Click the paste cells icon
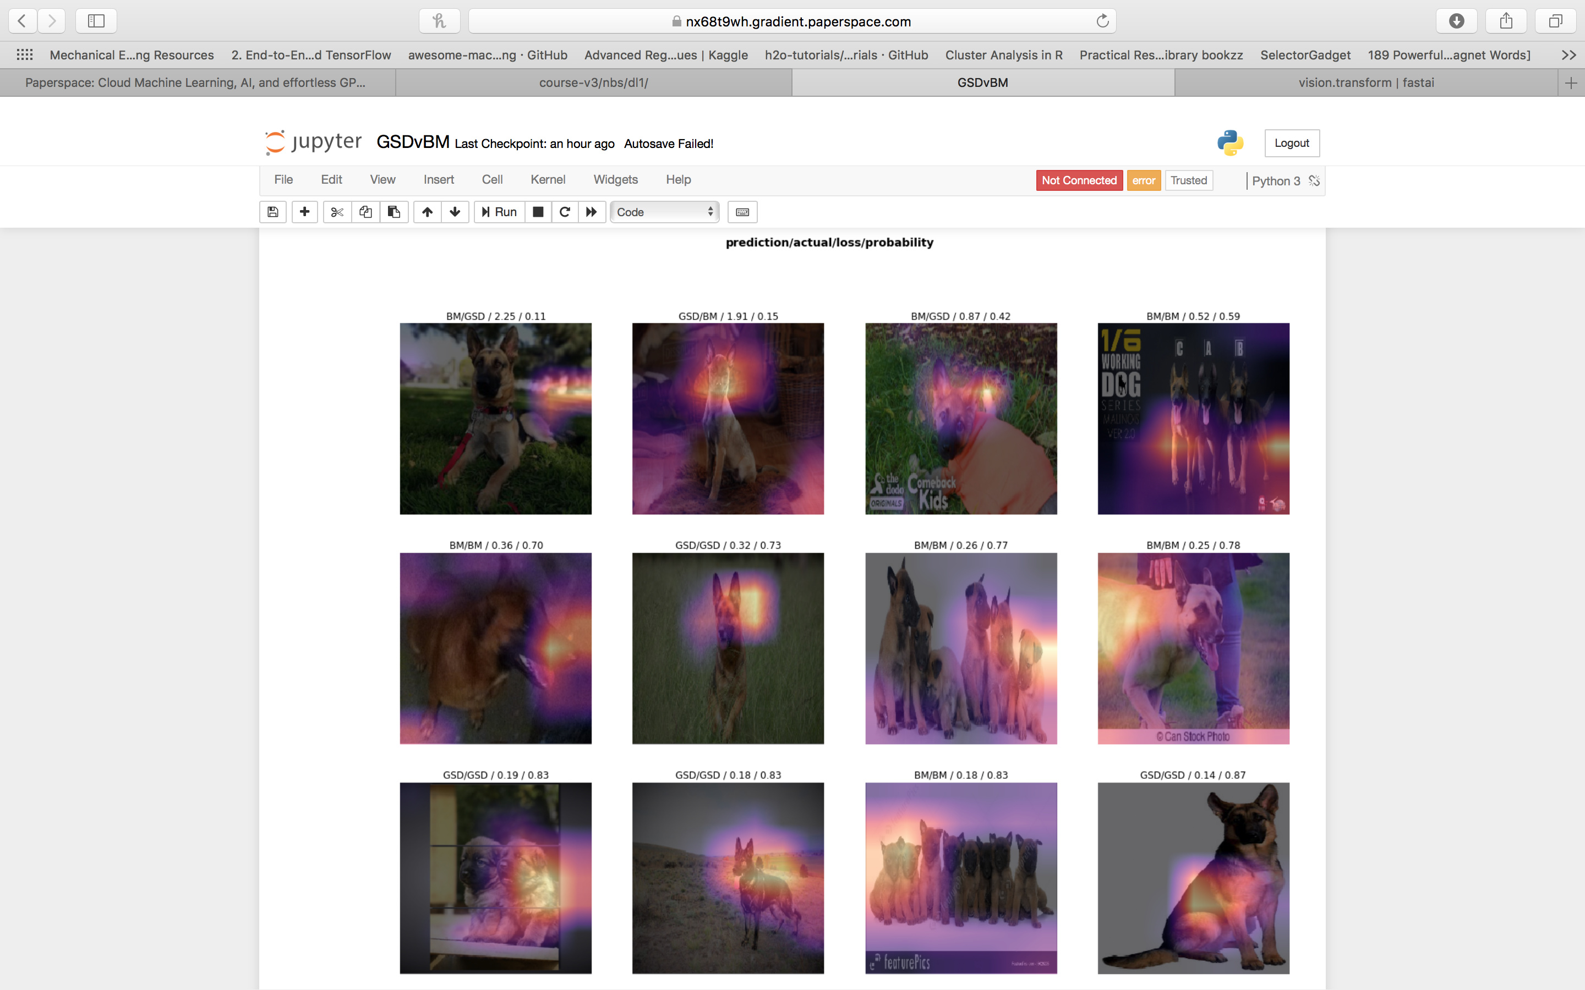1585x990 pixels. pos(393,212)
